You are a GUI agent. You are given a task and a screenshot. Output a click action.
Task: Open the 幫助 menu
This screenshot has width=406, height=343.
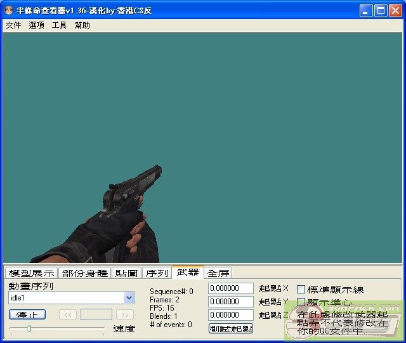(82, 25)
